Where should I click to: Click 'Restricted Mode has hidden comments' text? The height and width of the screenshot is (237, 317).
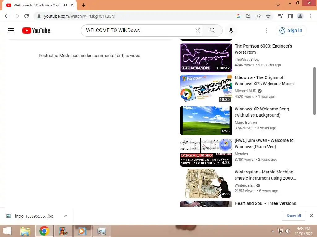click(x=90, y=56)
